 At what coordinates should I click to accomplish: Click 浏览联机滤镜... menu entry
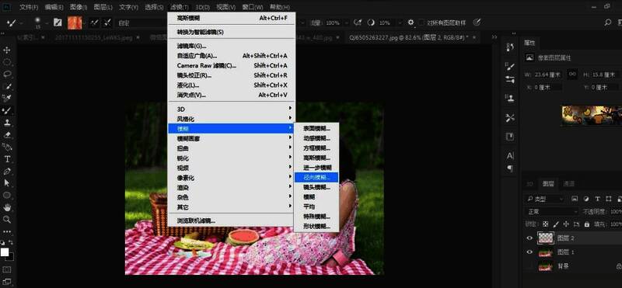tap(232, 220)
